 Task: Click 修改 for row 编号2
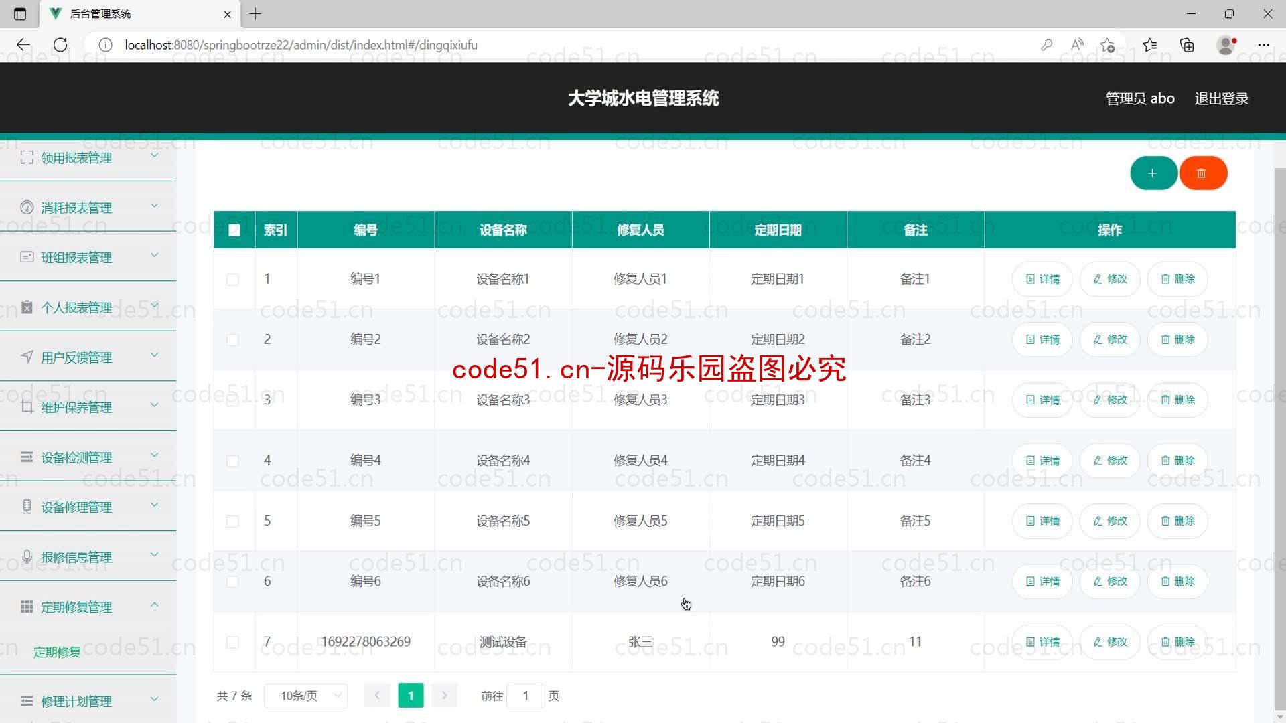coord(1110,339)
